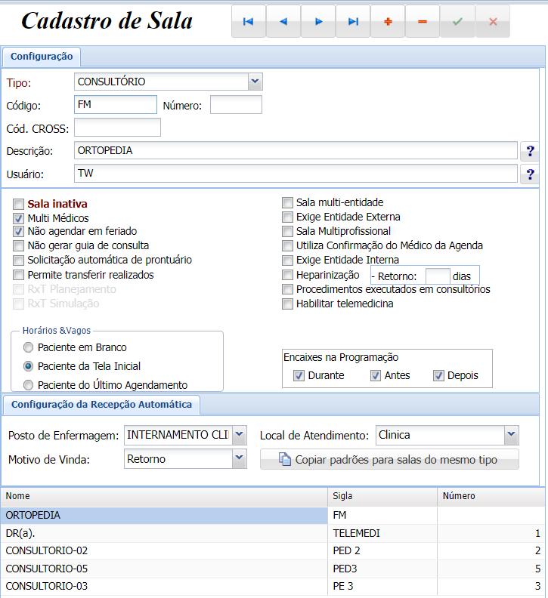Enable Sala Multiprofissional

click(287, 232)
